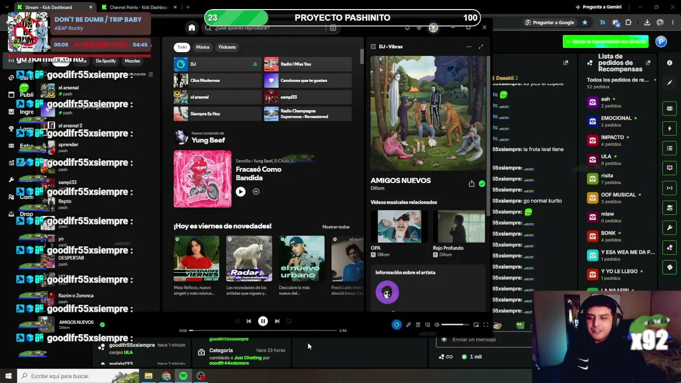The height and width of the screenshot is (383, 681).
Task: Open Chrome downloads
Action: (647, 22)
